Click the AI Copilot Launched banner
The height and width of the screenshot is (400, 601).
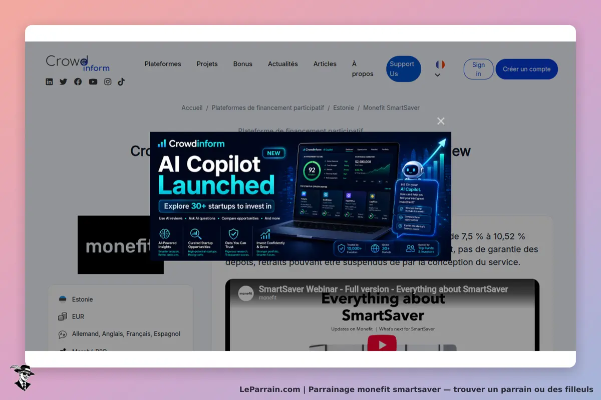pos(300,196)
